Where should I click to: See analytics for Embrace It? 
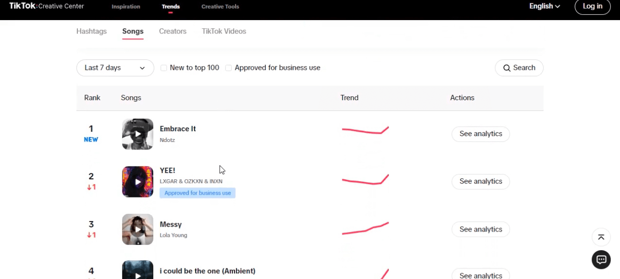(481, 134)
